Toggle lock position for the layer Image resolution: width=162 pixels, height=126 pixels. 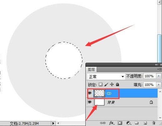pos(112,84)
